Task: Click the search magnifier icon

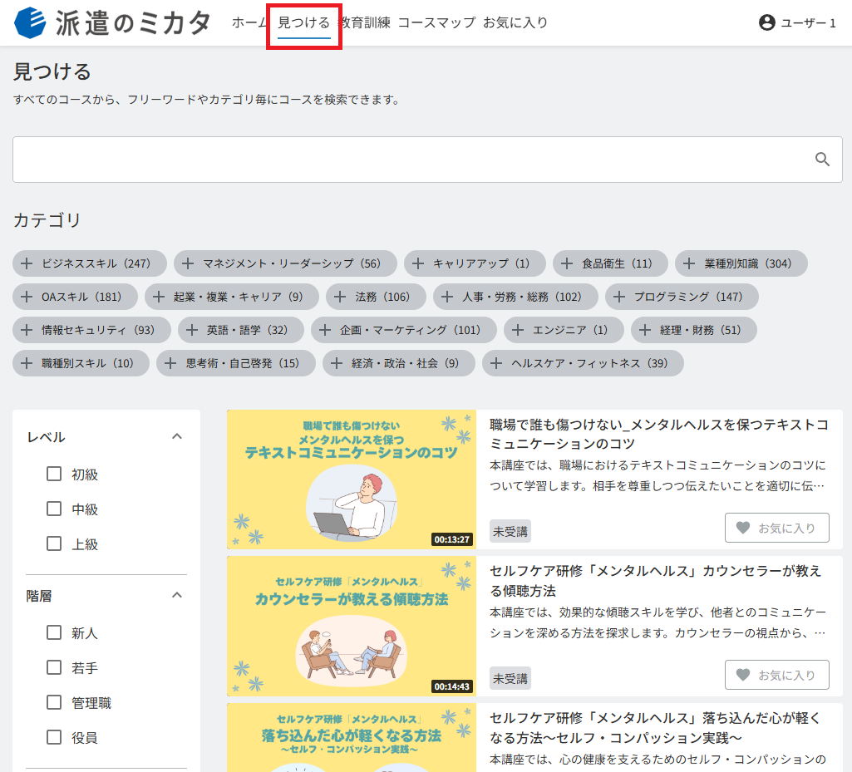Action: click(822, 160)
